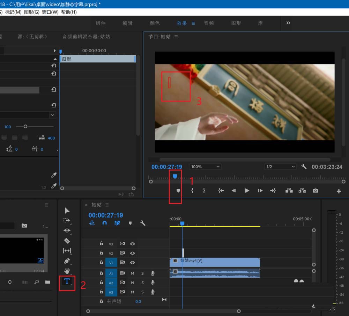Open program monitor settings wrench

point(304,167)
